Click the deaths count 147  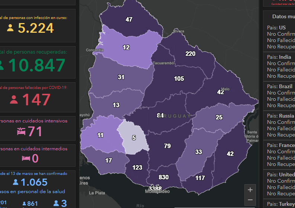pyautogui.click(x=36, y=100)
